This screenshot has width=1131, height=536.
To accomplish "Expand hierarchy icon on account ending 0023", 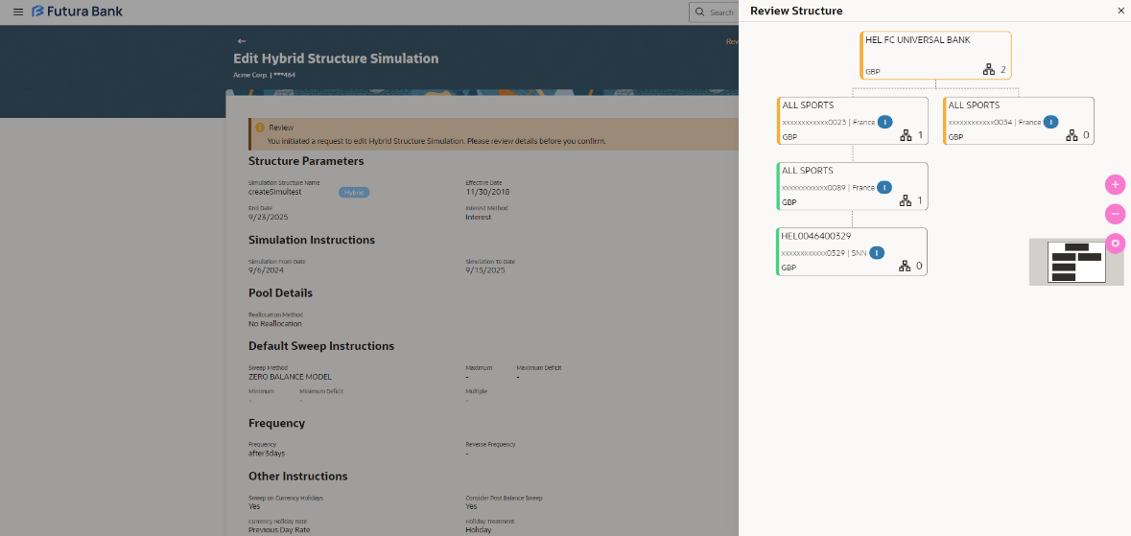I will click(x=905, y=136).
